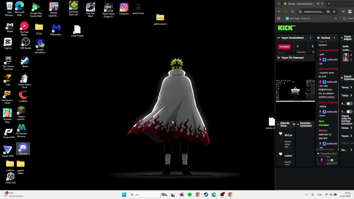Open the Torque Drift shortcut
Viewport: 354px width, 199px height.
pyautogui.click(x=9, y=133)
